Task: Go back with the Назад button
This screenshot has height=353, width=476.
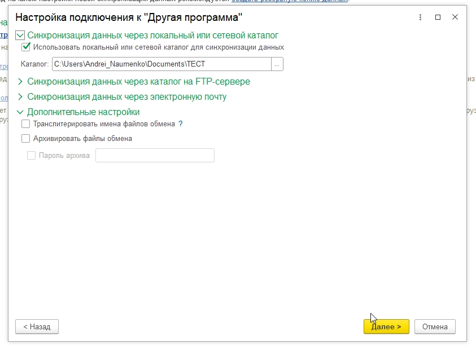Action: (37, 326)
